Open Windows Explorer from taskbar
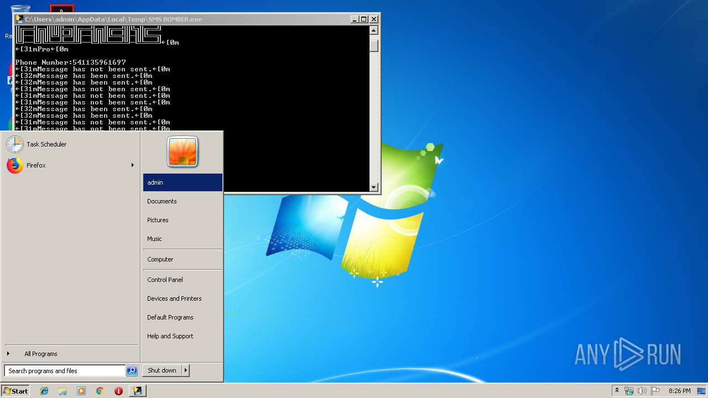The width and height of the screenshot is (708, 398). tap(63, 391)
